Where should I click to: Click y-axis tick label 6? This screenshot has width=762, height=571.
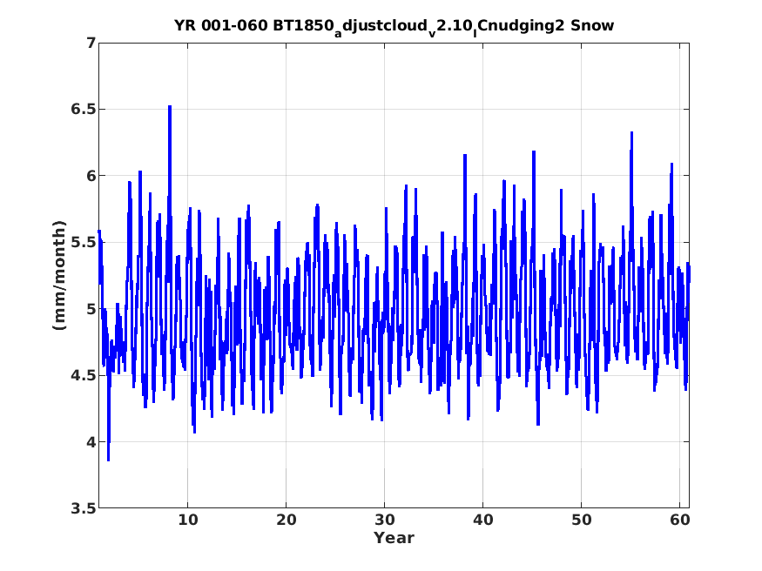point(91,176)
